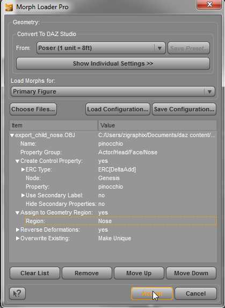225x308 pixels.
Task: Collapse the export_child_nose.OBJ tree item
Action: 12,135
